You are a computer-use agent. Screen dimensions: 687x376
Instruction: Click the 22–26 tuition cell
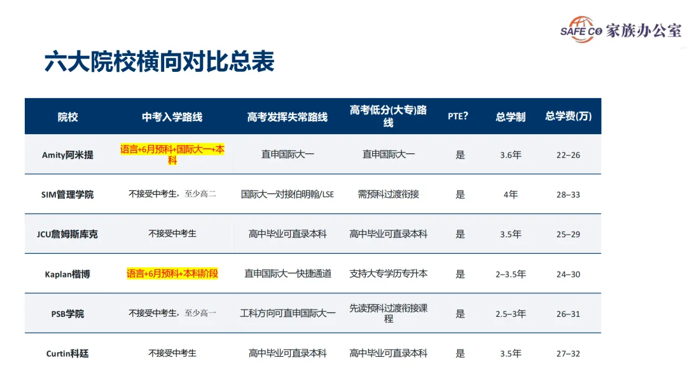pos(568,155)
